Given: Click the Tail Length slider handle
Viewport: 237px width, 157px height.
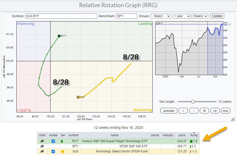Looking at the screenshot, I should click(x=193, y=102).
